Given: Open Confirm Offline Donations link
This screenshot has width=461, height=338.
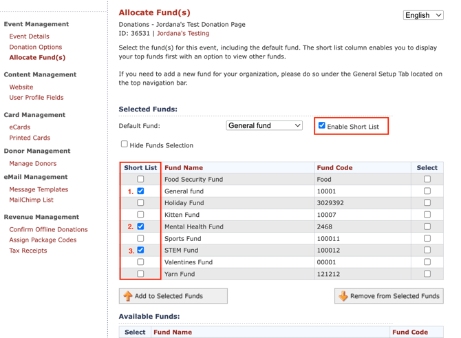Looking at the screenshot, I should click(48, 229).
